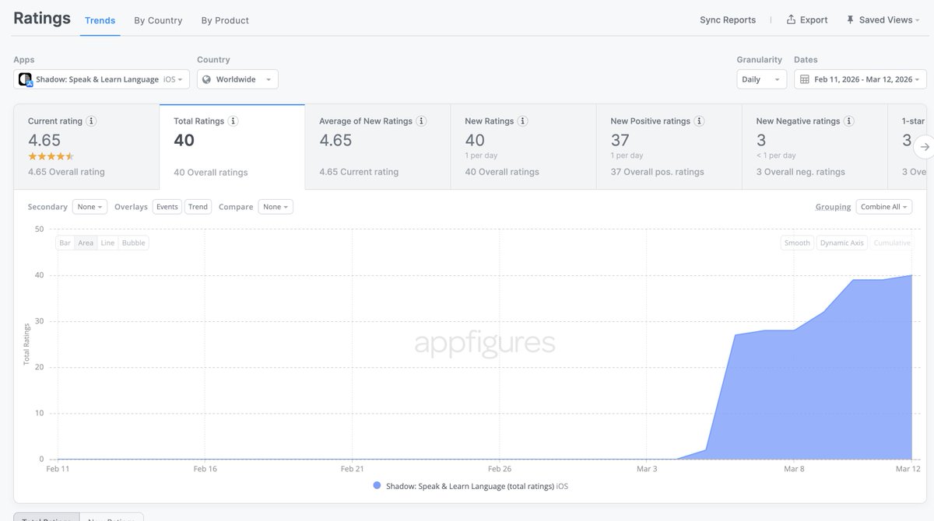The image size is (934, 521).
Task: Open the Apps dropdown for Shadow app
Action: coord(101,79)
